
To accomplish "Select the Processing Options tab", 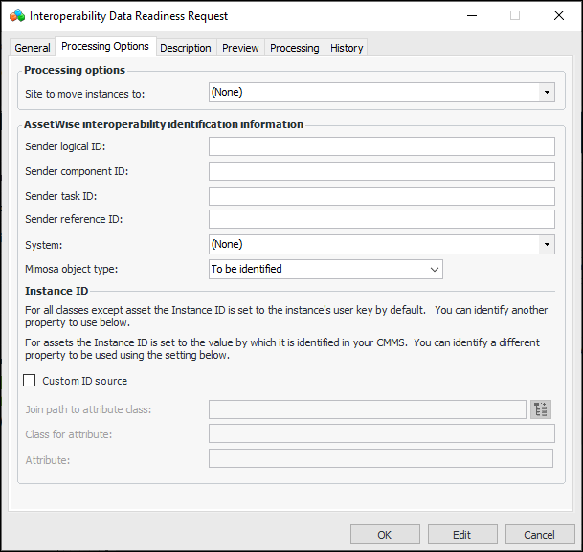I will pyautogui.click(x=105, y=47).
